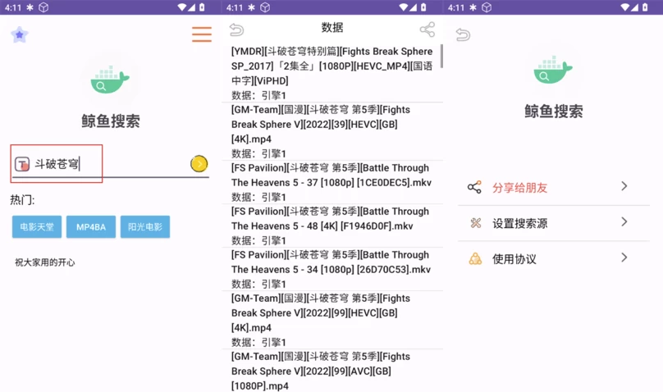Viewport: 663px width, 392px height.
Task: Expand the 设置搜索源 chevron
Action: 624,222
